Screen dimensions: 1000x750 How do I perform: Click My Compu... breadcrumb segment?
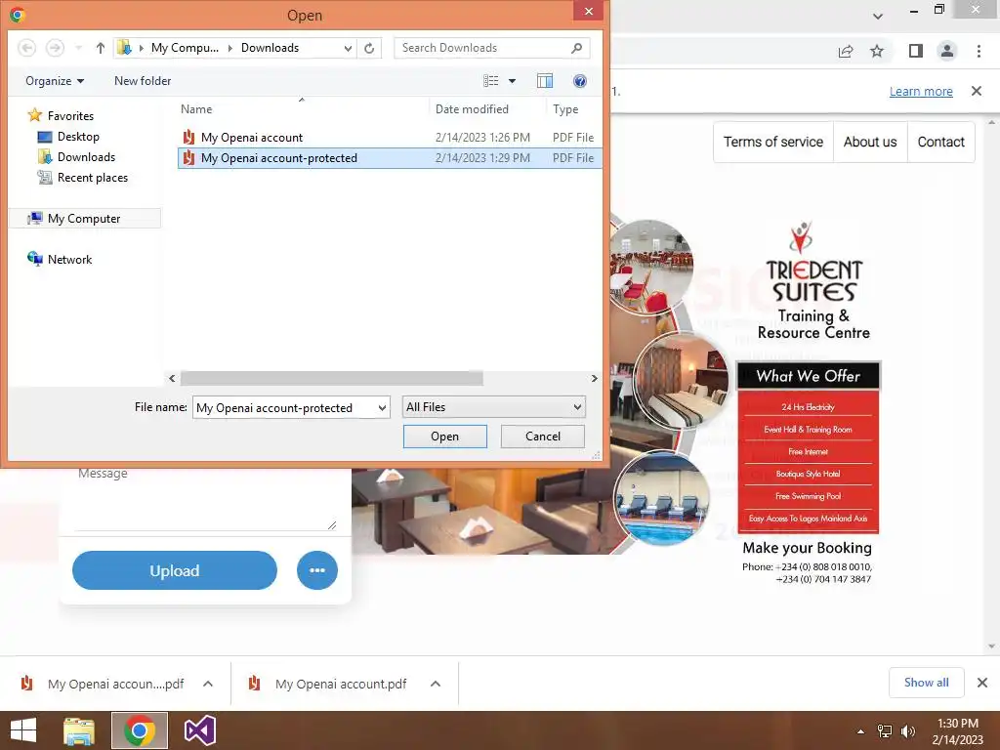185,48
